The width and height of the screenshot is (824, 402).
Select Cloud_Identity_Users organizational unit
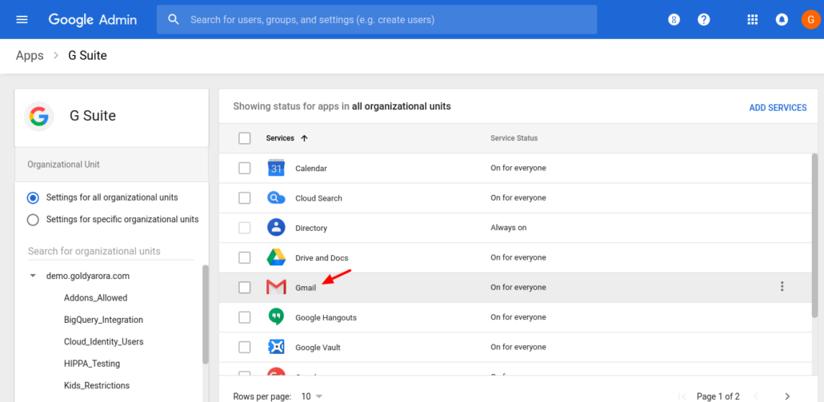click(x=103, y=341)
